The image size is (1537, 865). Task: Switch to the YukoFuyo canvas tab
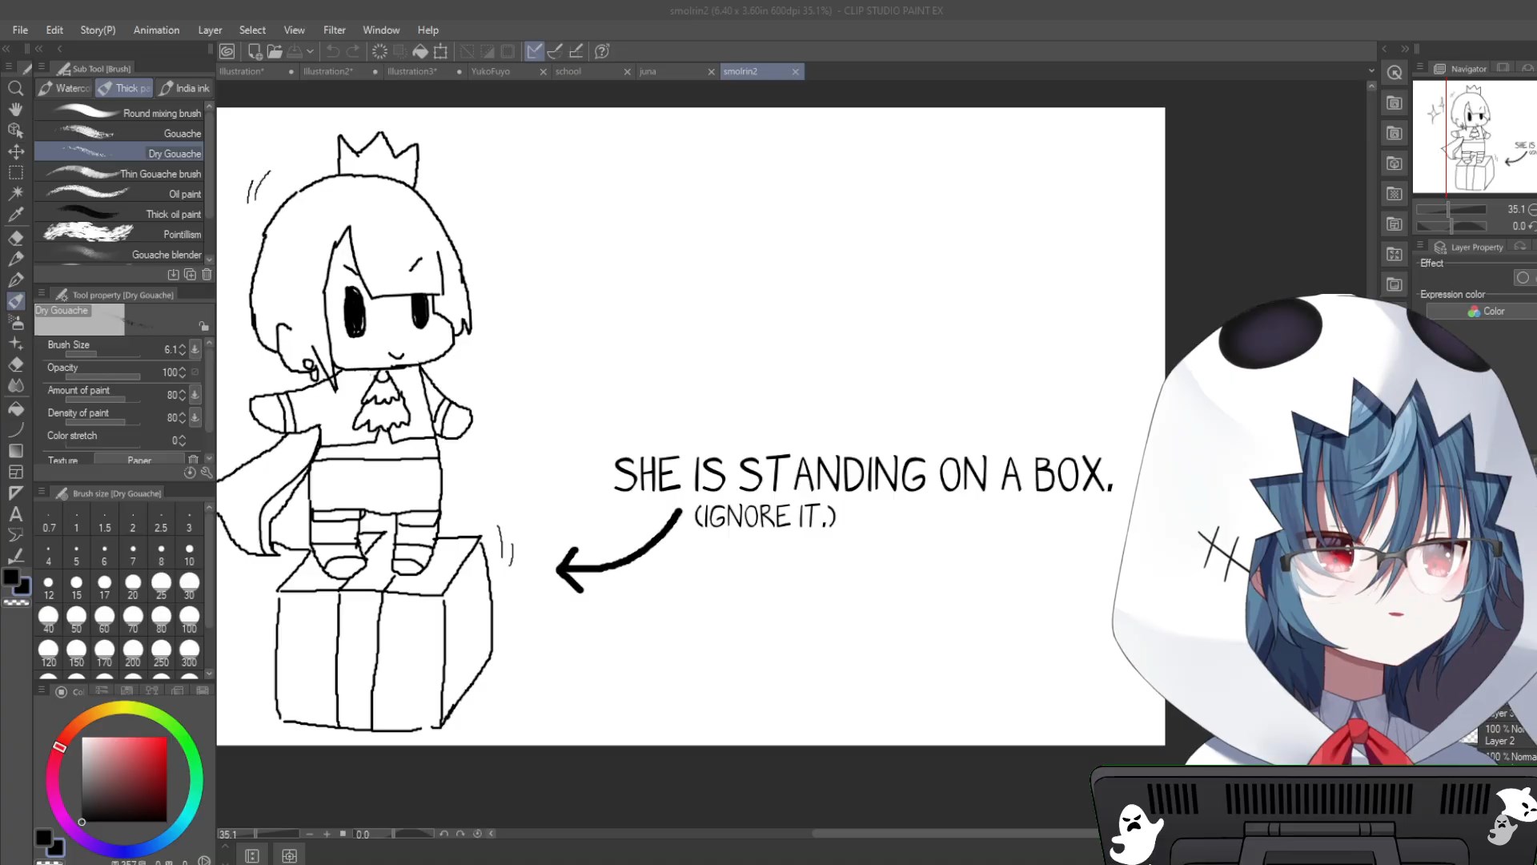point(490,71)
